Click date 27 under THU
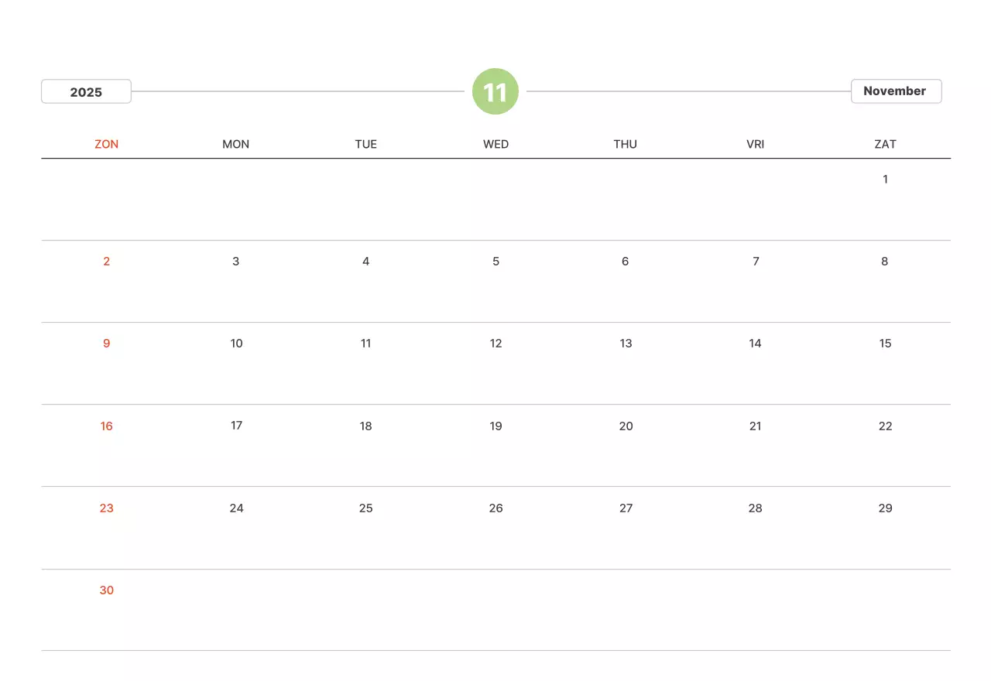The image size is (991, 681). point(626,508)
